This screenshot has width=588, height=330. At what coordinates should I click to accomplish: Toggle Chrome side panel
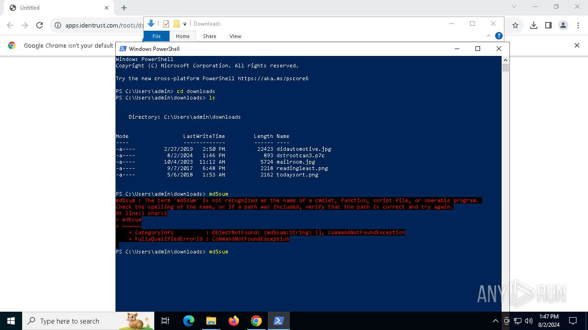548,25
